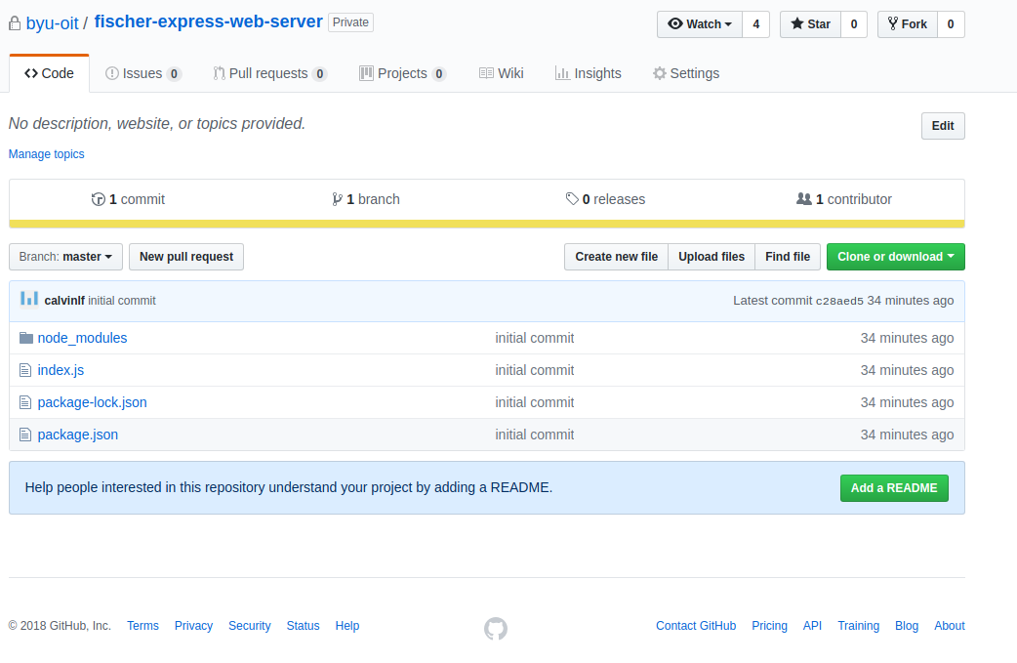Click the fork count 0

[951, 24]
